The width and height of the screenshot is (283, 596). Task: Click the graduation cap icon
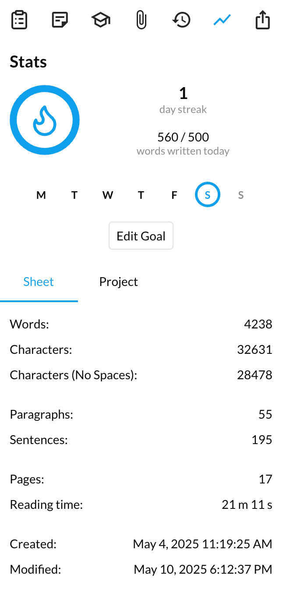[x=101, y=20]
